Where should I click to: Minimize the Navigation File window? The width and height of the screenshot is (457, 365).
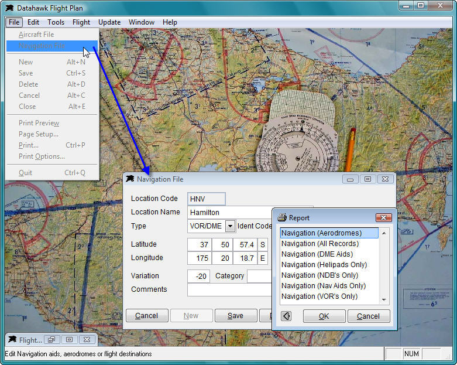point(350,179)
